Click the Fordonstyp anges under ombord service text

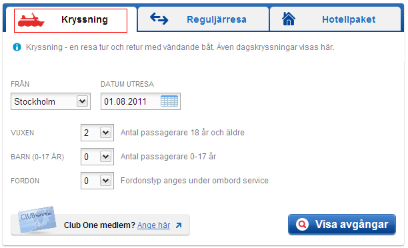tap(195, 181)
